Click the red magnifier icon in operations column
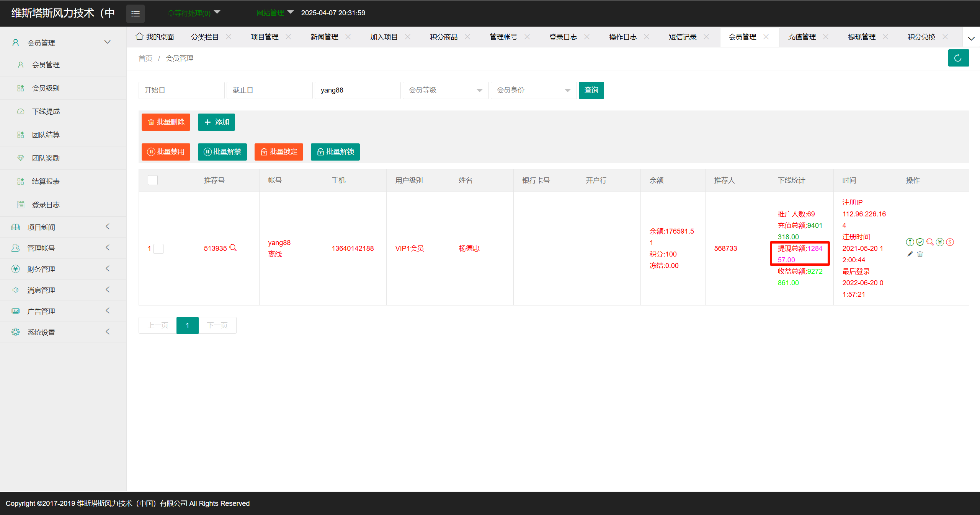The image size is (980, 515). 930,242
